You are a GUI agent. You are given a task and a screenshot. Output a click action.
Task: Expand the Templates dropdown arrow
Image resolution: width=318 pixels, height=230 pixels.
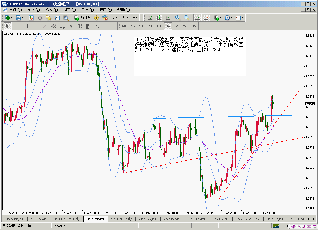(242, 18)
